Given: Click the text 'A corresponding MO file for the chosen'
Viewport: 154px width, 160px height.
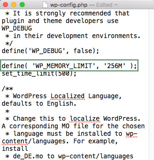Looking at the screenshot, I should [73, 126].
